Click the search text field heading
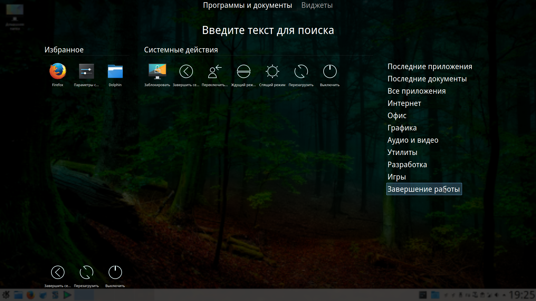Image resolution: width=536 pixels, height=301 pixels. point(268,30)
